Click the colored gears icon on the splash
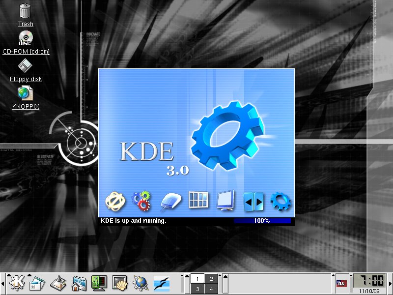Image resolution: width=393 pixels, height=295 pixels. click(x=141, y=201)
